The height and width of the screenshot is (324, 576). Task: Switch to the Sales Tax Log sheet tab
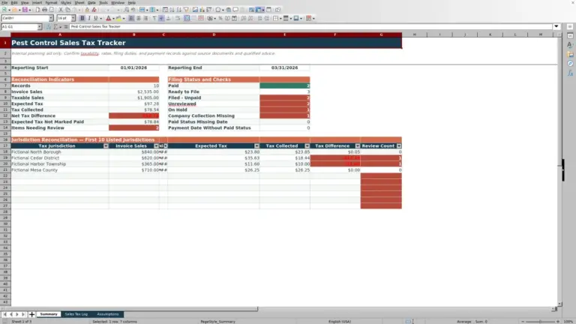76,314
